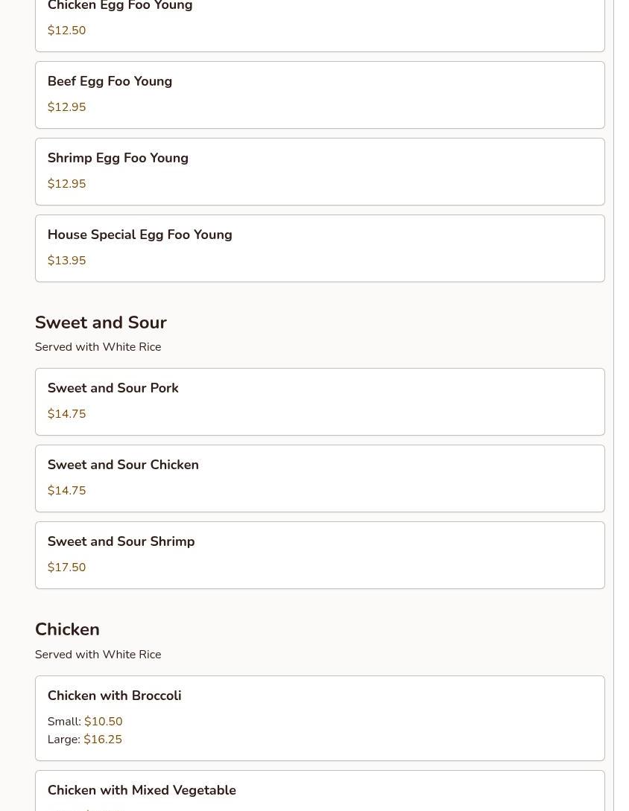Click the Large $16.25 price for Chicken with Broccoli
Image resolution: width=629 pixels, height=811 pixels.
(103, 740)
